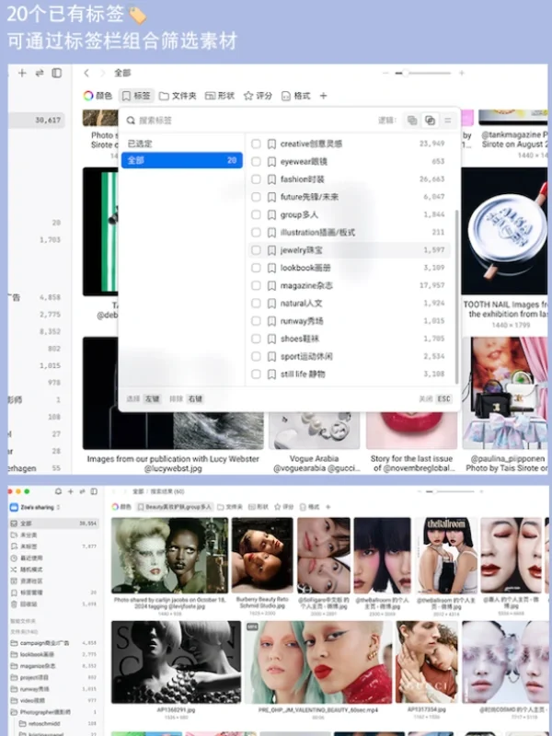Viewport: 552px width, 736px height.
Task: Open the AP1368291.jpg thumbnail
Action: tap(176, 661)
